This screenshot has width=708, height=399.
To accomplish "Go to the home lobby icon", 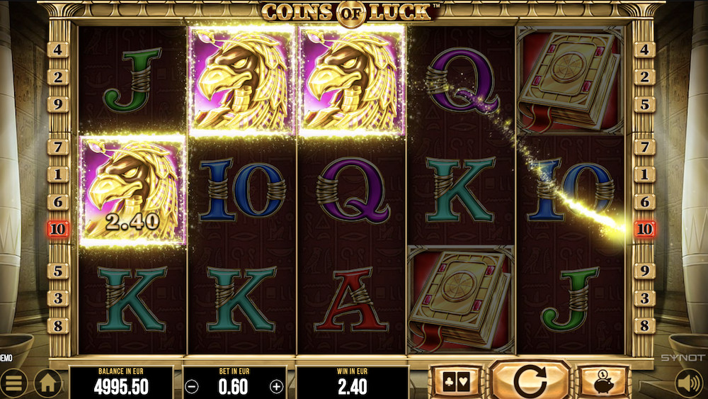I will 48,383.
